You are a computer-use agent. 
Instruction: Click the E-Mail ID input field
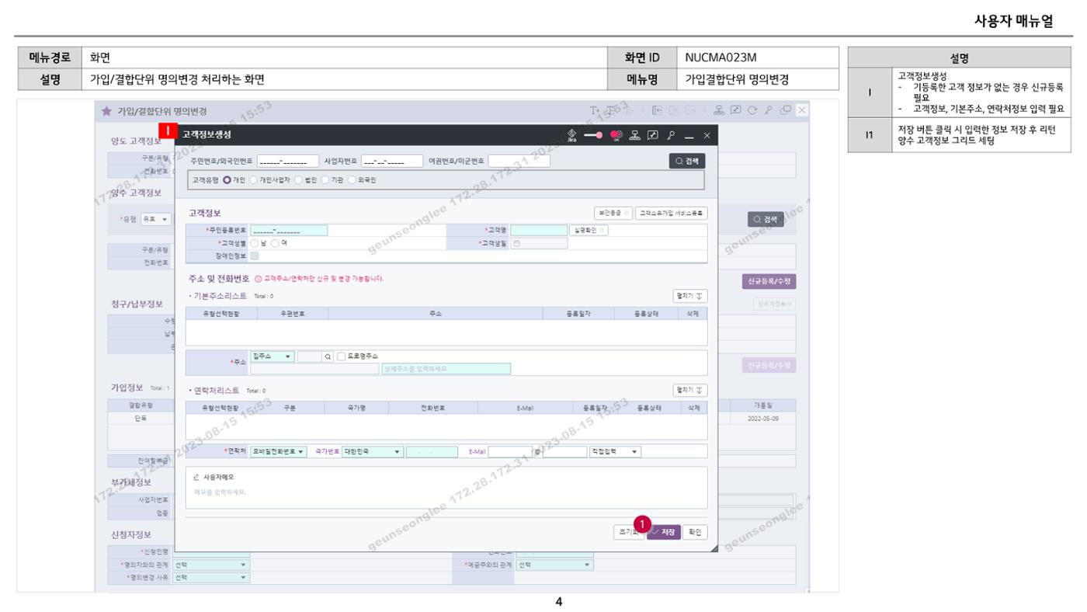pyautogui.click(x=511, y=451)
